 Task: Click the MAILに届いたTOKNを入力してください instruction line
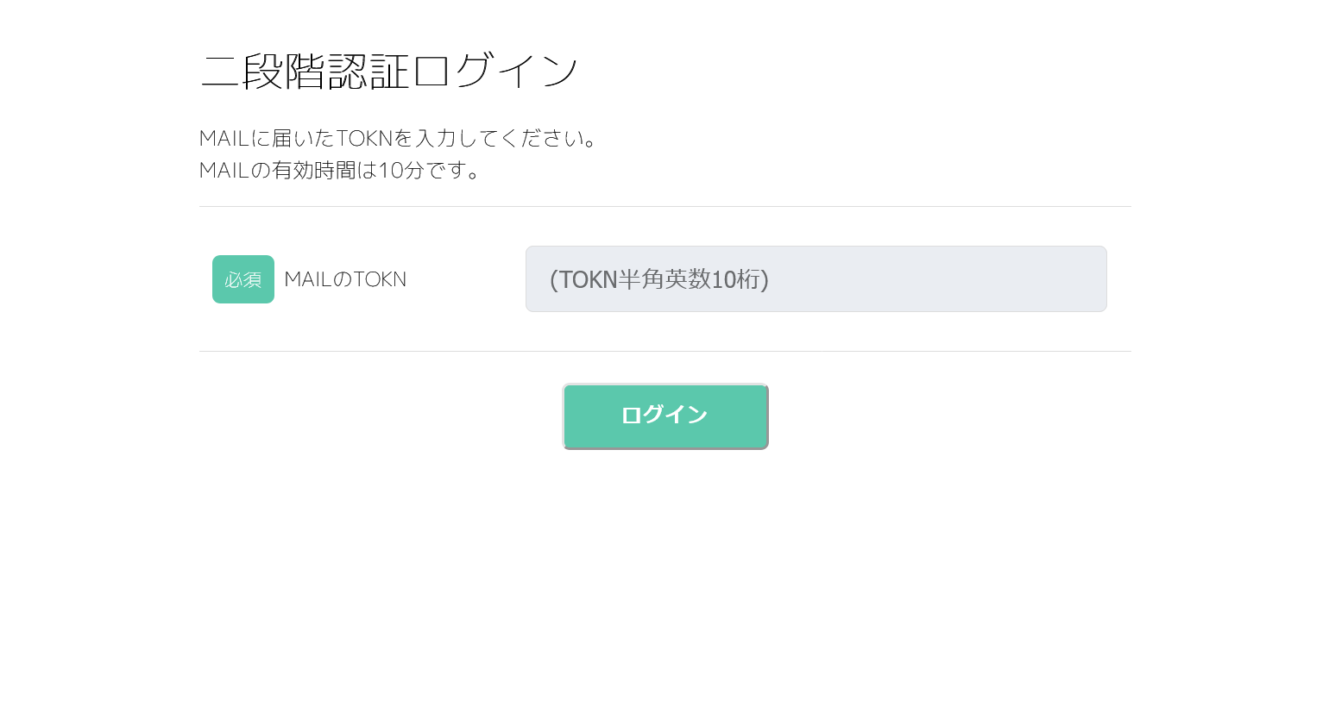click(398, 138)
